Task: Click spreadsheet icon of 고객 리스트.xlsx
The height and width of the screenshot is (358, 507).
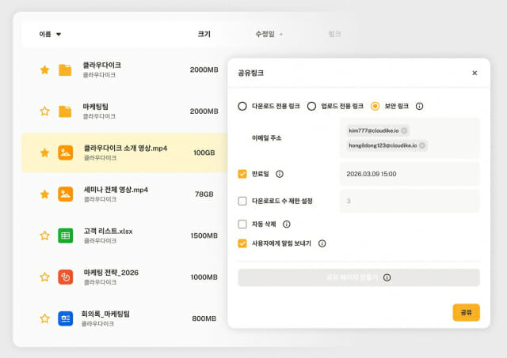Action: pos(65,236)
